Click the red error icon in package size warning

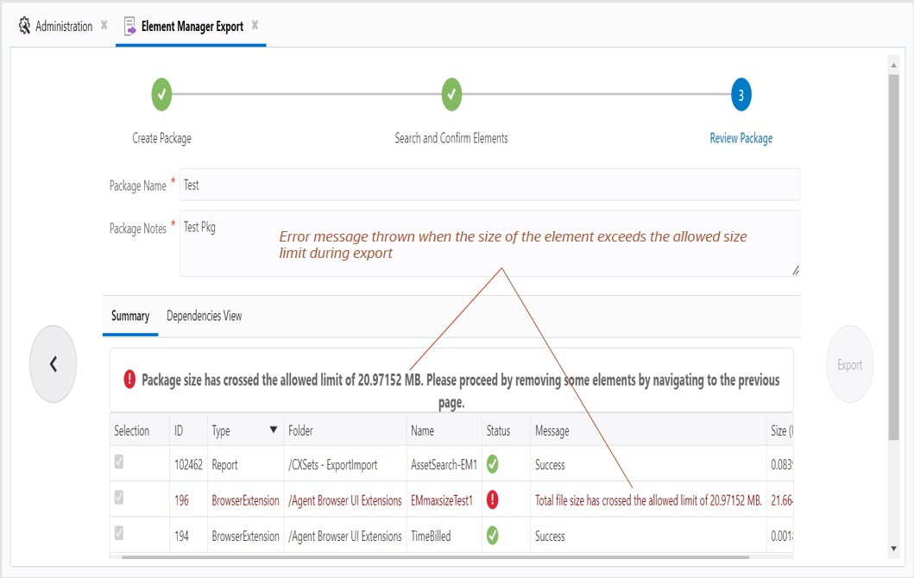coord(129,380)
